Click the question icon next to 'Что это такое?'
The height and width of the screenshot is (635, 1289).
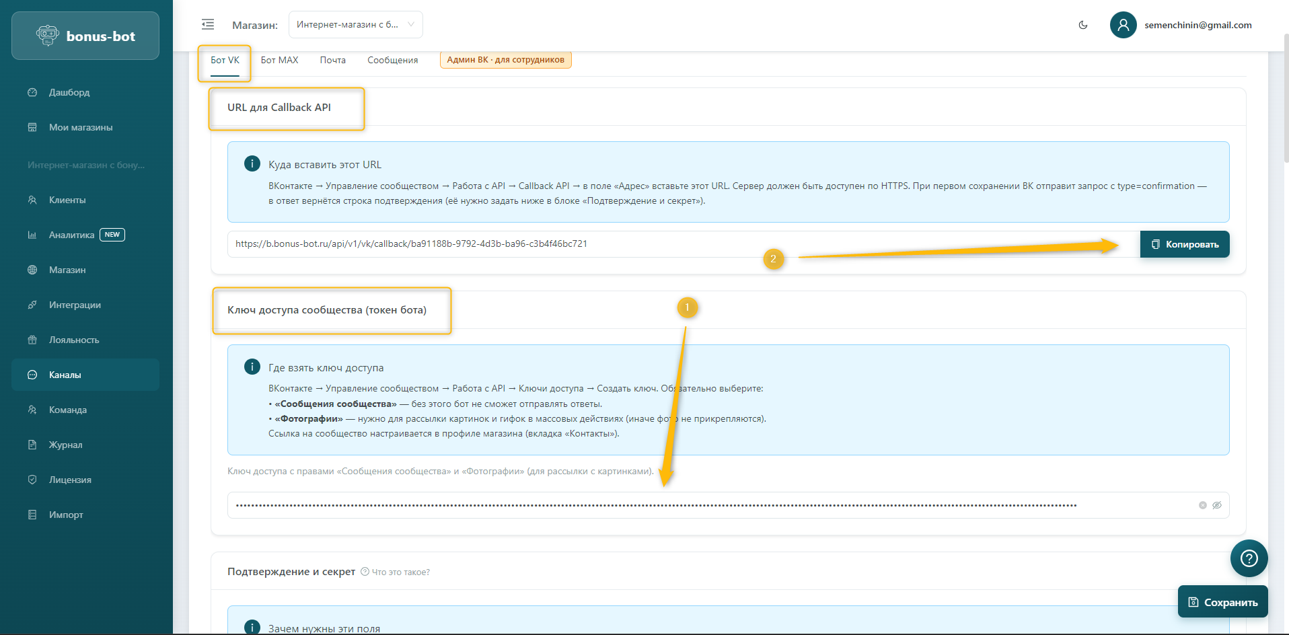point(365,572)
